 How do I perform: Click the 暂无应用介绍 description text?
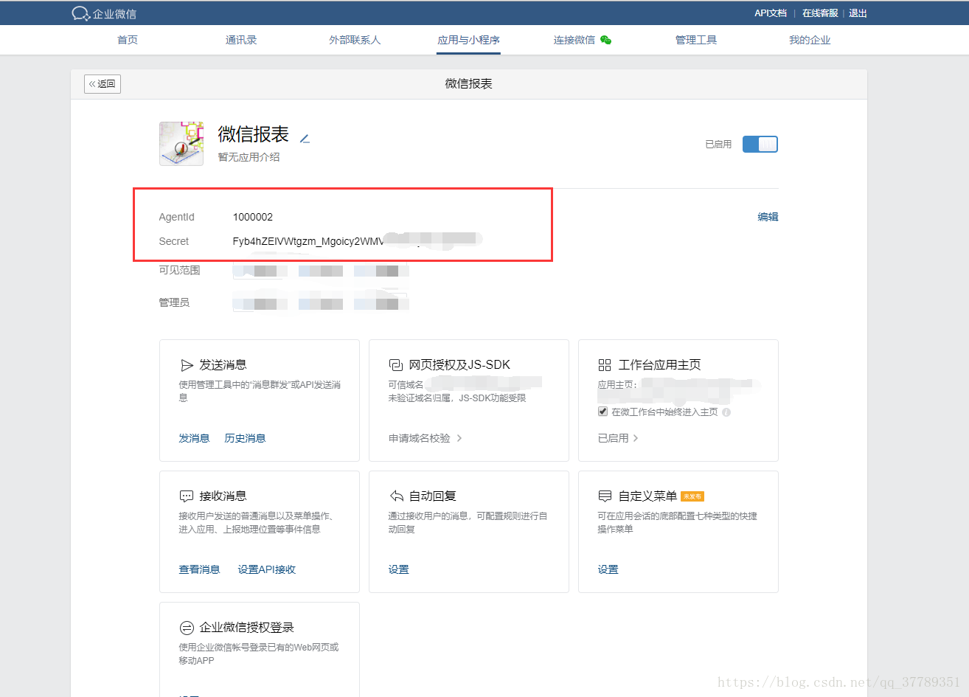pyautogui.click(x=249, y=157)
